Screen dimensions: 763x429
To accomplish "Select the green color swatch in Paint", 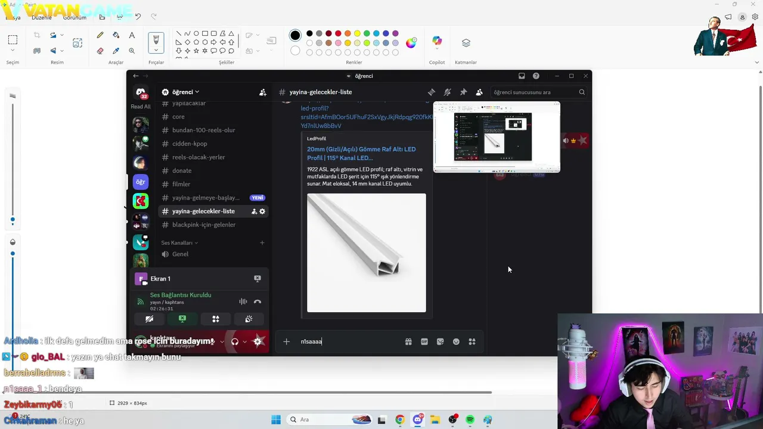I will click(x=367, y=33).
